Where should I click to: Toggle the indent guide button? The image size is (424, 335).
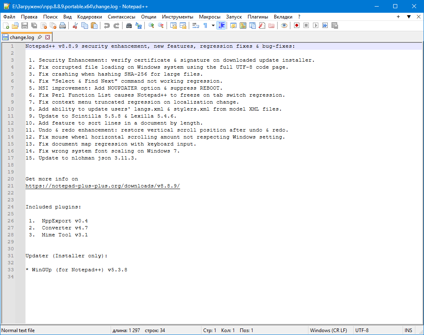tap(221, 25)
